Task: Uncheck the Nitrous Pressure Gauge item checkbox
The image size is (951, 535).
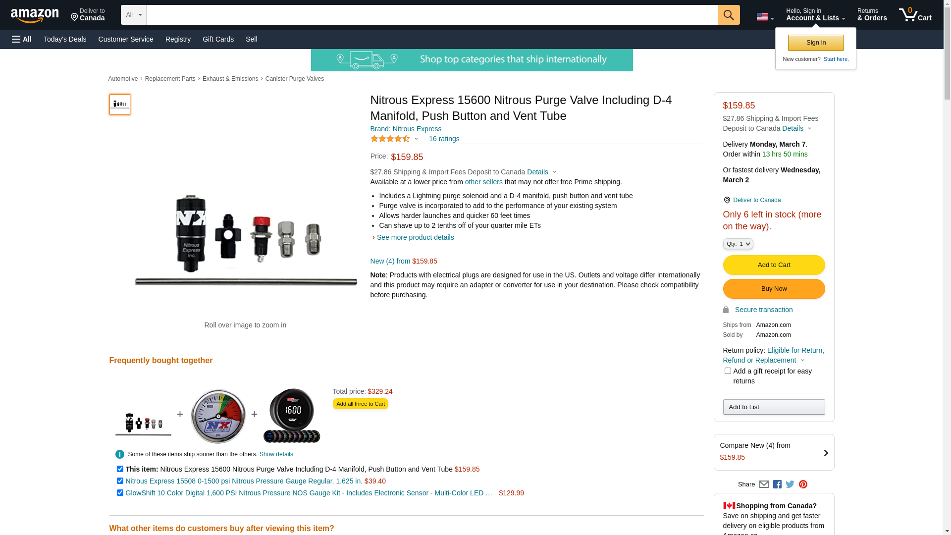Action: (120, 481)
